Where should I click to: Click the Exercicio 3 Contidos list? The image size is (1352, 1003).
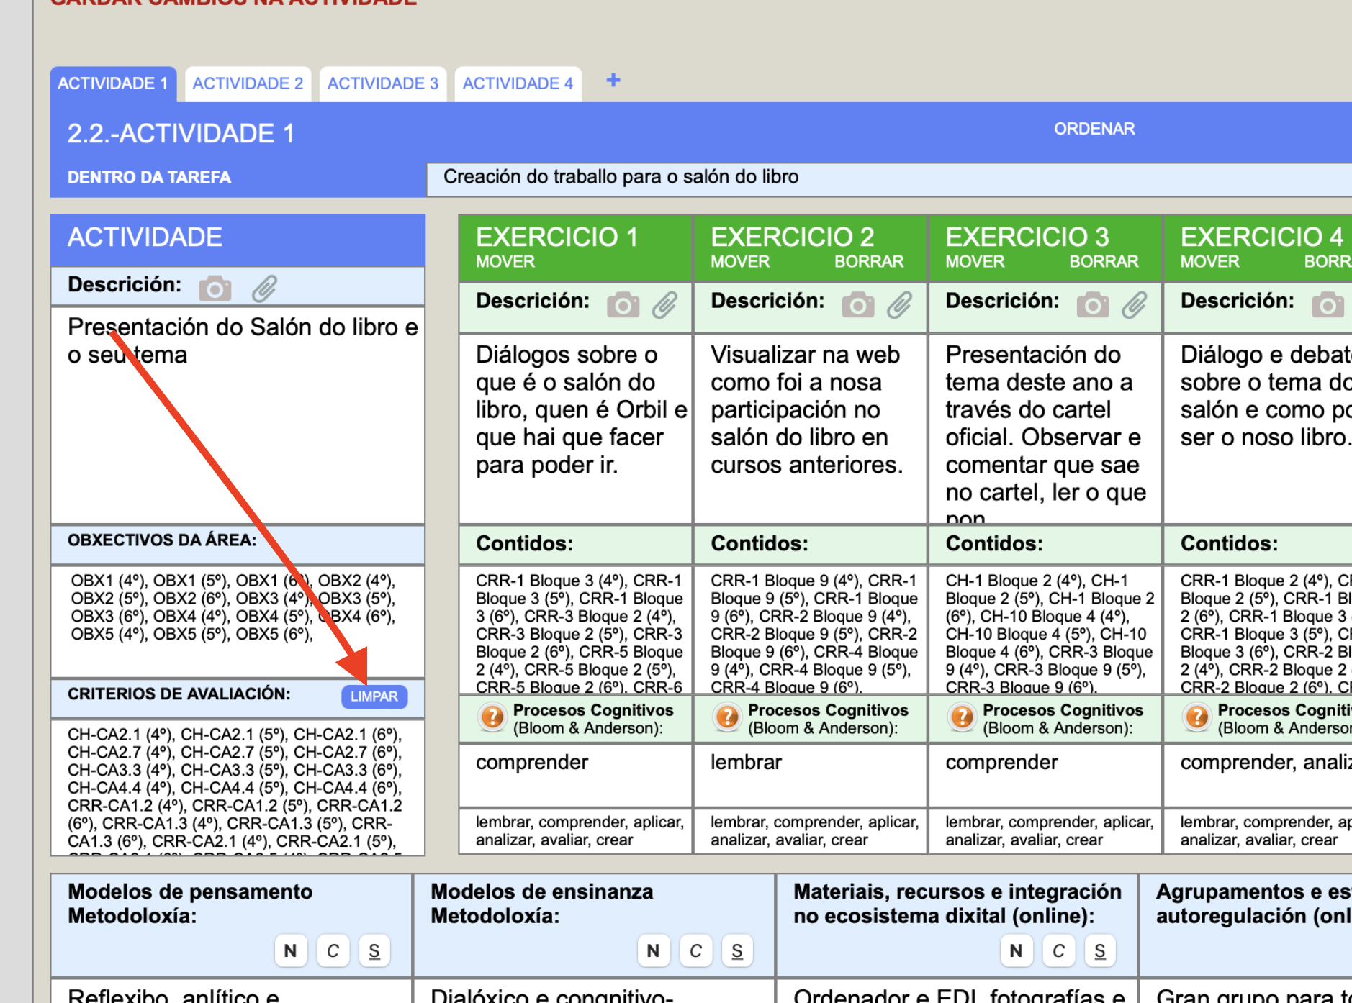coord(1045,630)
